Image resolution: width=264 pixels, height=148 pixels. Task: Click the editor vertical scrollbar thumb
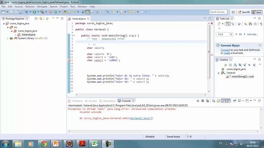209,52
